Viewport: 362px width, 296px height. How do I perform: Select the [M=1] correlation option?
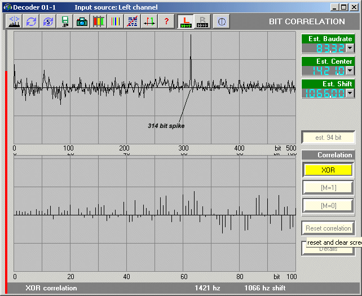pyautogui.click(x=328, y=188)
